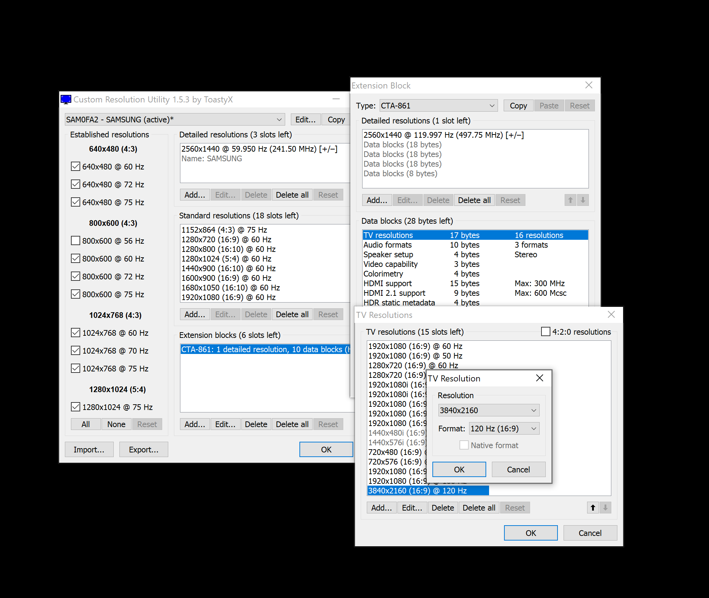Open the Type CTA-861 dropdown
The image size is (709, 598).
coord(438,106)
